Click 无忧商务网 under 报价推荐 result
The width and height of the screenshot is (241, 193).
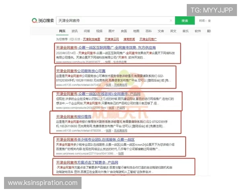[x=120, y=131]
